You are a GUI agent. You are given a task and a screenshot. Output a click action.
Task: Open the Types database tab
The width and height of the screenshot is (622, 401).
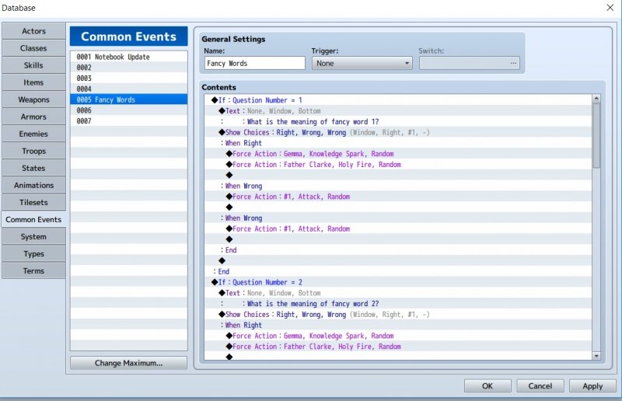33,253
